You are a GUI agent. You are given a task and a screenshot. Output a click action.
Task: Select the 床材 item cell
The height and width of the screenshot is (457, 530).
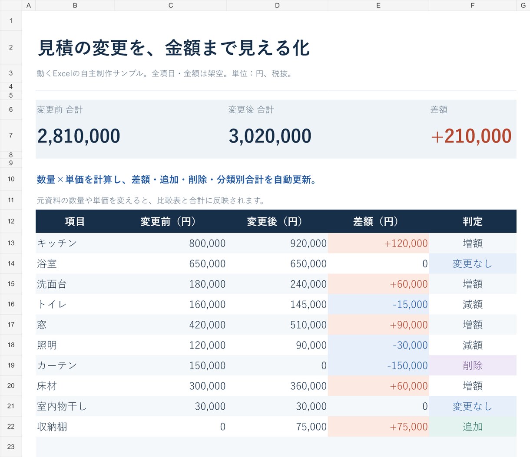click(75, 386)
